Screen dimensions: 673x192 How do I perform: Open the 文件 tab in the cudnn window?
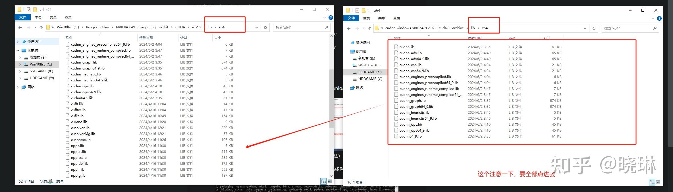click(351, 18)
